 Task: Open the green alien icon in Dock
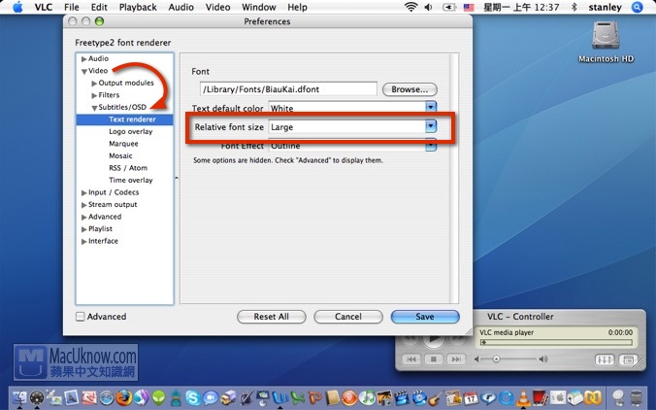pyautogui.click(x=158, y=397)
